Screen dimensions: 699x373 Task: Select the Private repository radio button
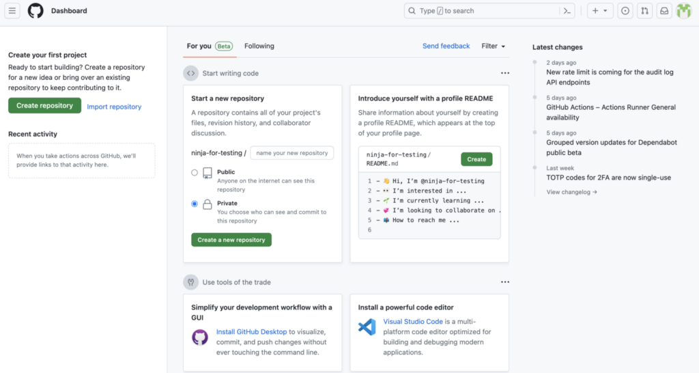tap(195, 204)
